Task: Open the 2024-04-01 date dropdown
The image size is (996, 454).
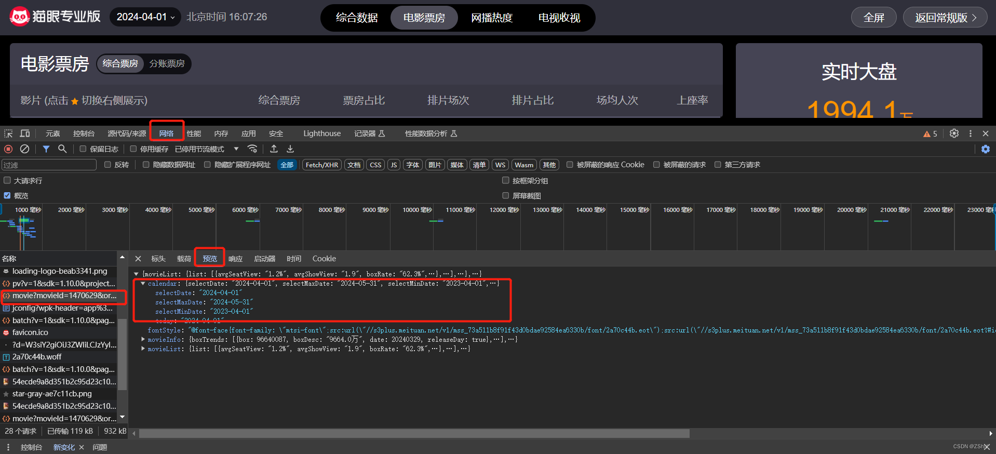Action: coord(145,17)
